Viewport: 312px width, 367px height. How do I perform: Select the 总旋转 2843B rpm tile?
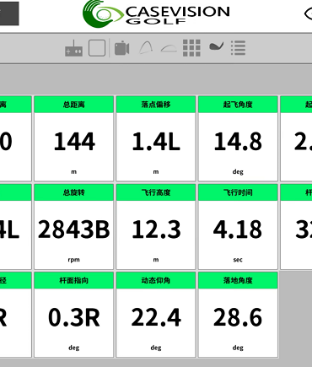pos(74,226)
